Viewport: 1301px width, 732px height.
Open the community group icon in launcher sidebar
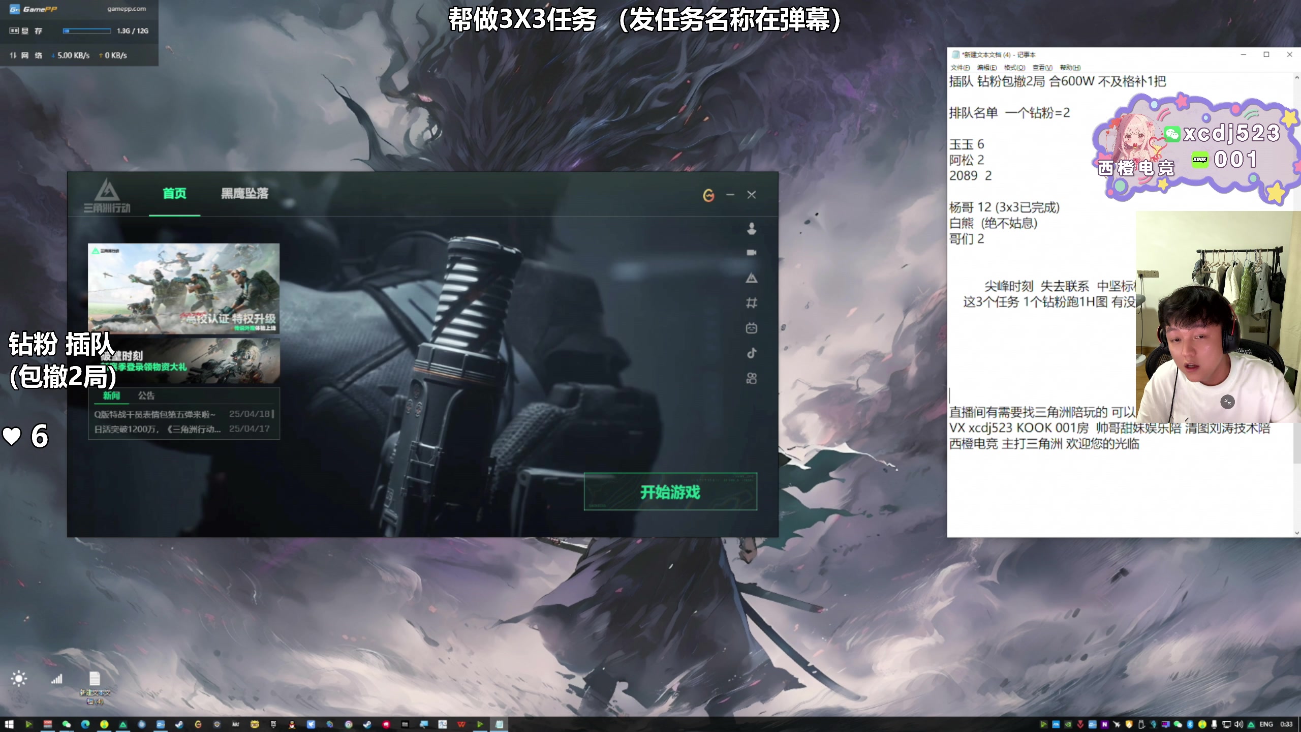pos(752,378)
